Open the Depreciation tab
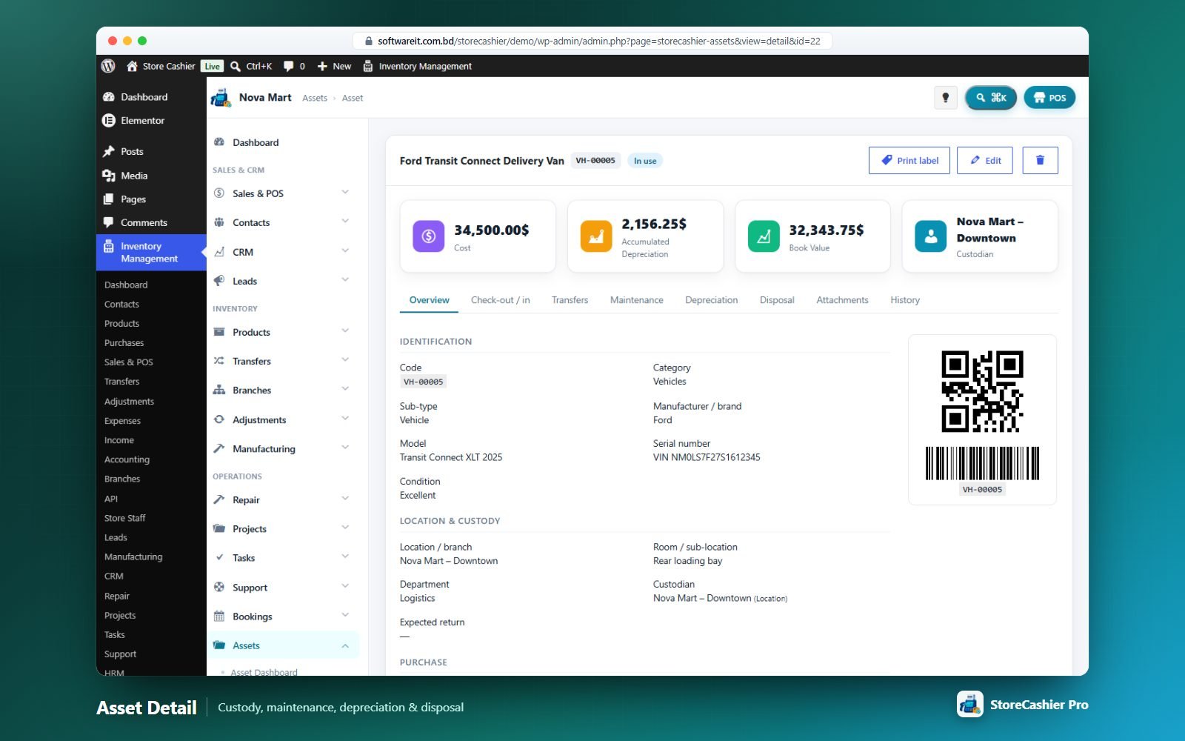The width and height of the screenshot is (1185, 741). (712, 300)
